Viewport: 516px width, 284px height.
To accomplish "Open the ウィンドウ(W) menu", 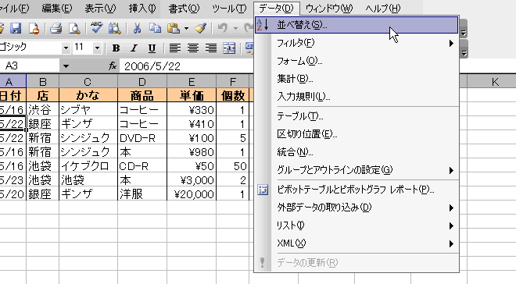I will tap(328, 9).
